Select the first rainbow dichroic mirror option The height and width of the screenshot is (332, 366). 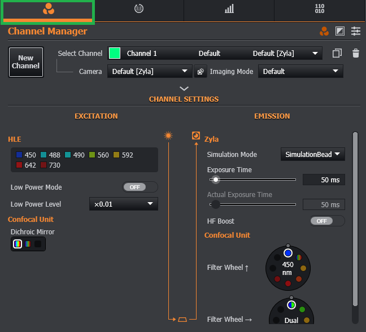18,244
